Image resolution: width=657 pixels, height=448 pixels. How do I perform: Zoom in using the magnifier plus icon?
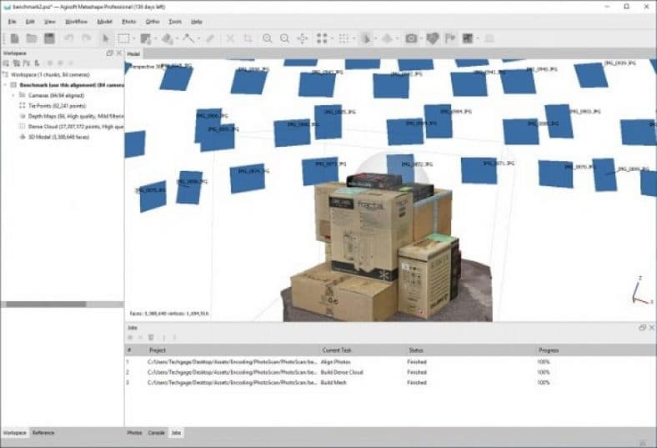click(267, 38)
